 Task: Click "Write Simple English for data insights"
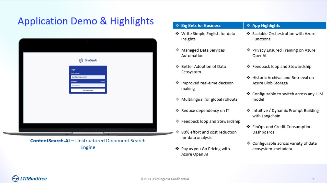(208, 36)
